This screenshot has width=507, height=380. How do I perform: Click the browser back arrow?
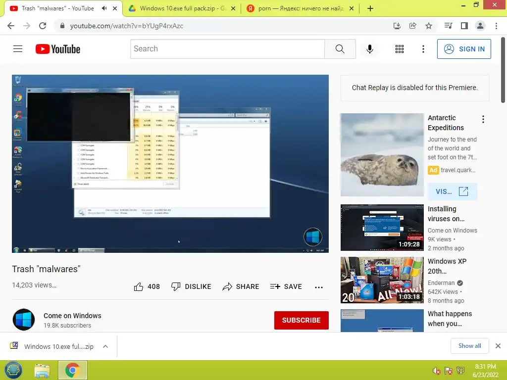(x=11, y=26)
